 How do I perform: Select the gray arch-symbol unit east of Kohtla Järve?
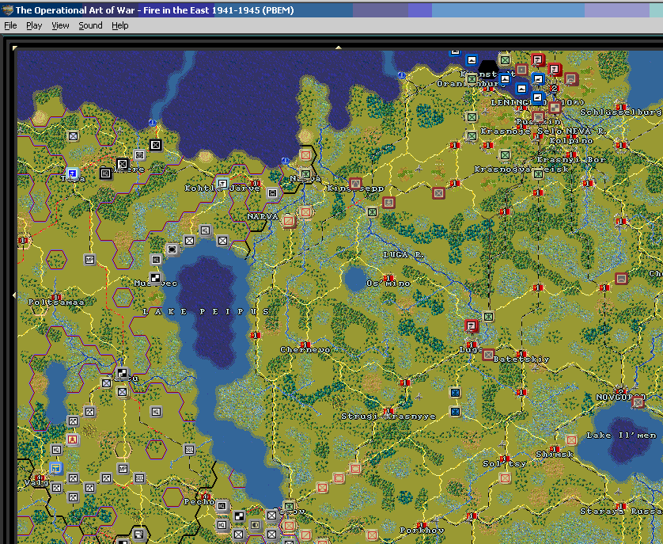click(x=272, y=193)
